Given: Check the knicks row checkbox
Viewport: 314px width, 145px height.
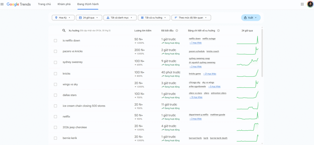Looking at the screenshot, I should pos(56,74).
